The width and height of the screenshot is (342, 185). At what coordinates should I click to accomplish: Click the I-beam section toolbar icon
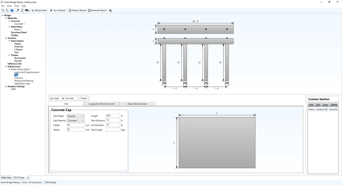(x=22, y=10)
